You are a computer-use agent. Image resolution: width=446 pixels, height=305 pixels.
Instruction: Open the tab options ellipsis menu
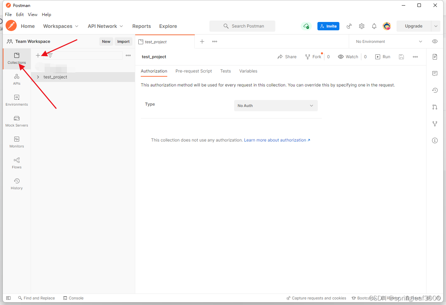[x=215, y=41]
